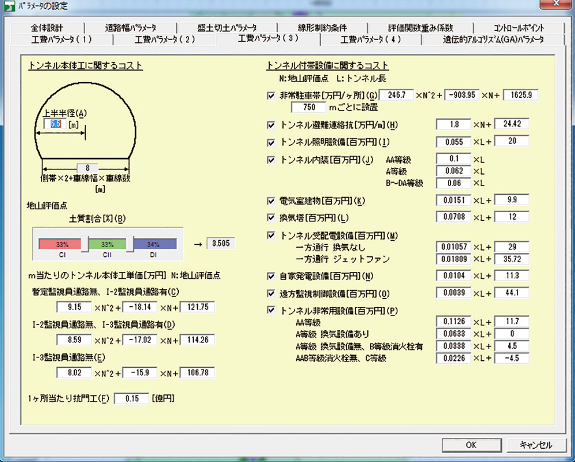Click the 工費パラメータ(3) tab
The height and width of the screenshot is (462, 575).
[x=268, y=38]
